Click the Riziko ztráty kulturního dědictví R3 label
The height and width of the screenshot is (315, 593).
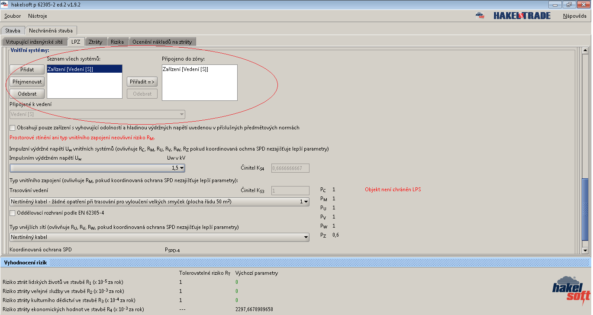[69, 300]
